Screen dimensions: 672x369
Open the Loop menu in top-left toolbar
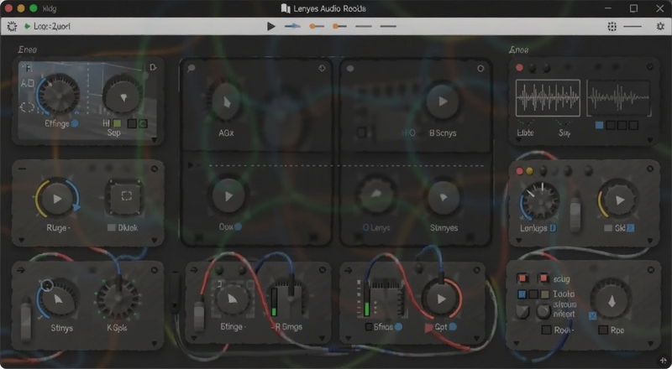point(47,27)
